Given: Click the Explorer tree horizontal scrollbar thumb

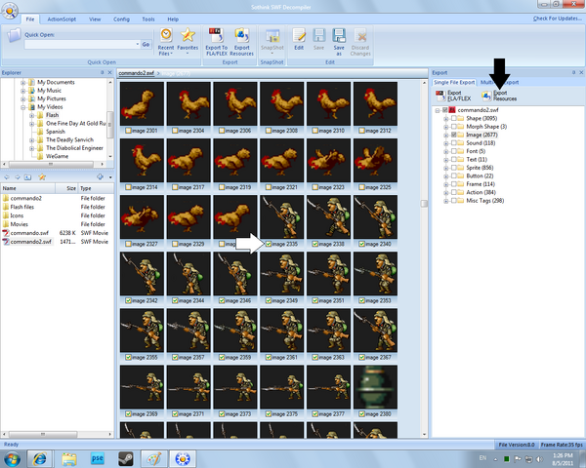Looking at the screenshot, I should click(51, 164).
